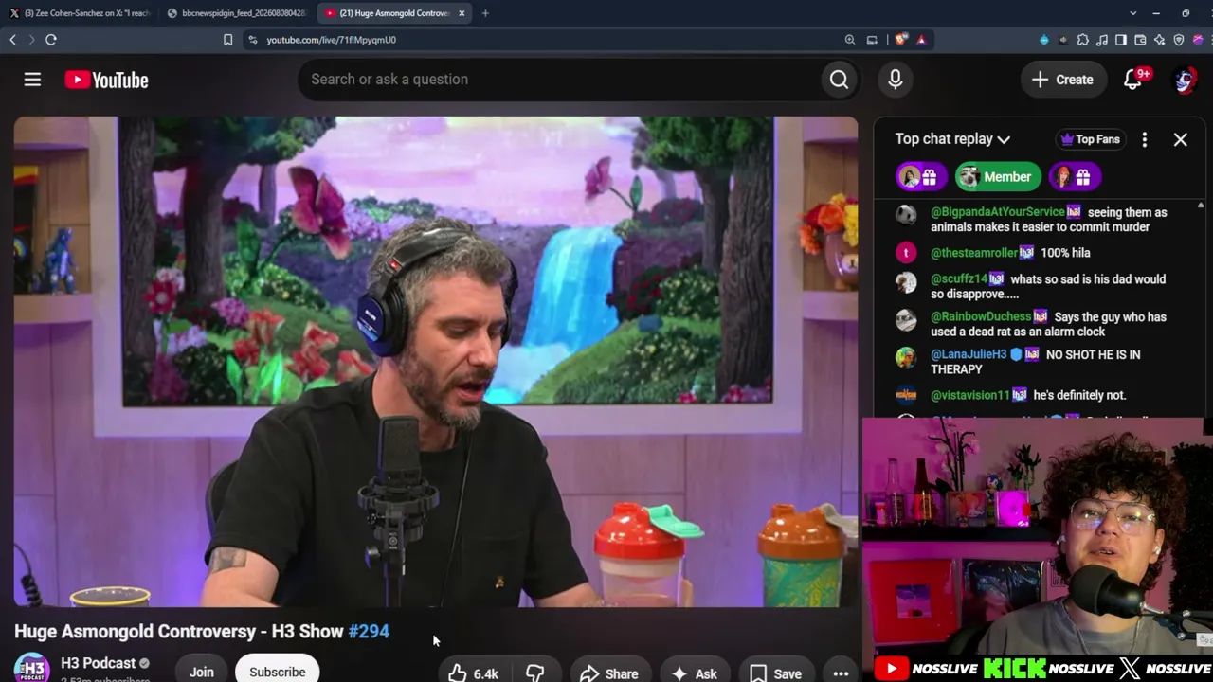Viewport: 1213px width, 682px height.
Task: Click the Ask button
Action: (x=694, y=673)
